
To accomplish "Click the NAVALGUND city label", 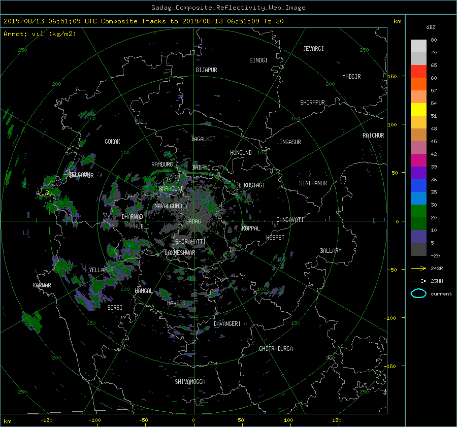I will pos(168,206).
